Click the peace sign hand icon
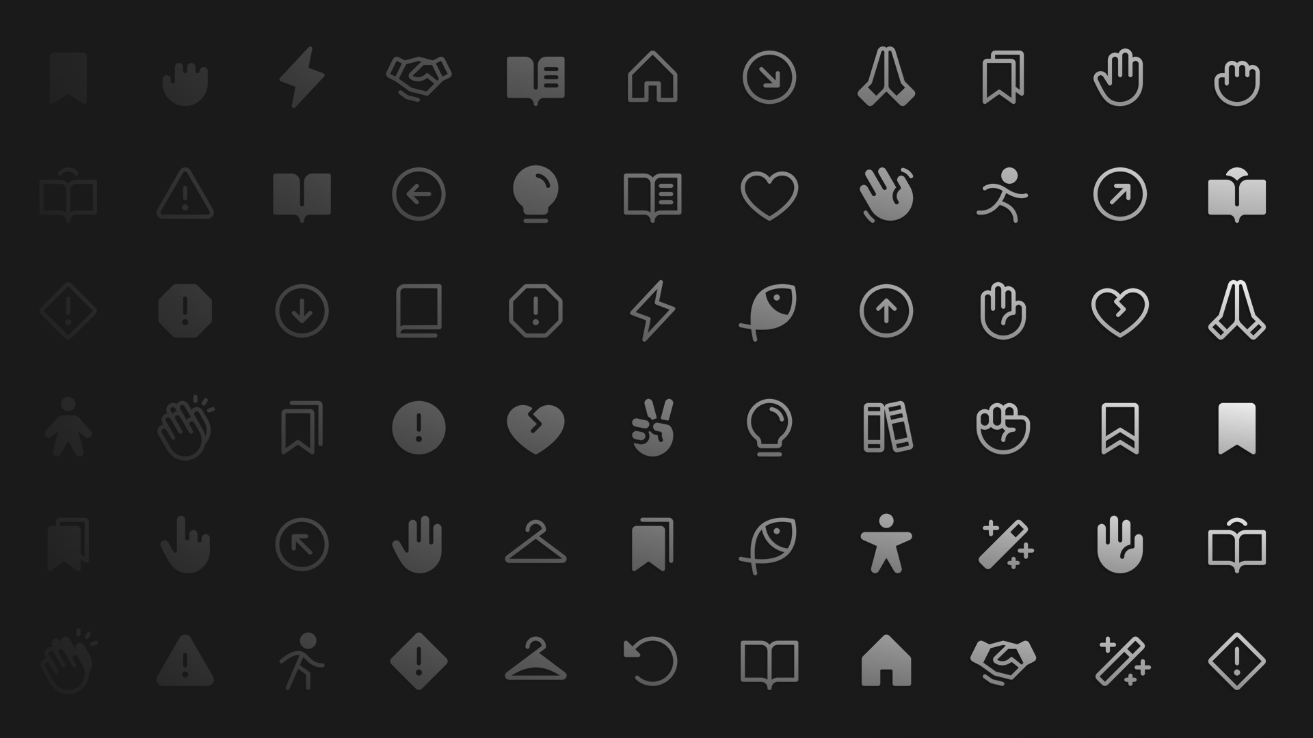This screenshot has width=1313, height=738. click(x=653, y=428)
